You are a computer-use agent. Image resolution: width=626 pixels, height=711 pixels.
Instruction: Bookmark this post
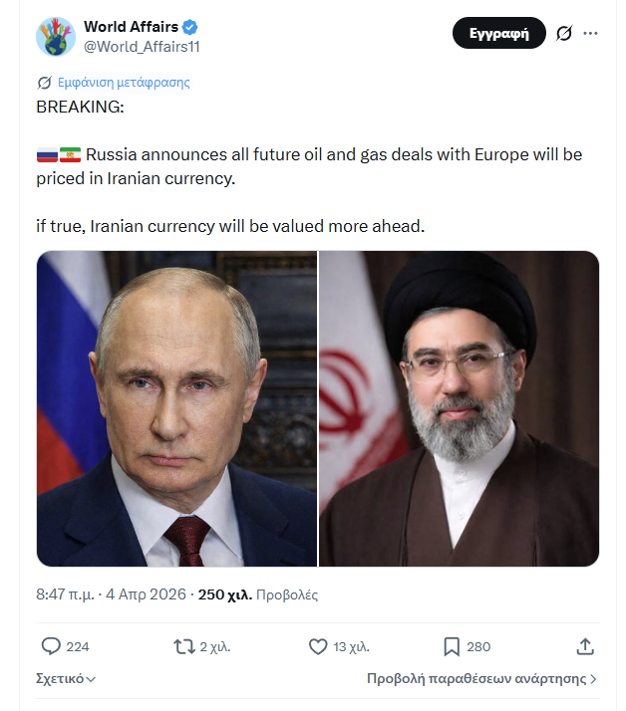pyautogui.click(x=451, y=646)
